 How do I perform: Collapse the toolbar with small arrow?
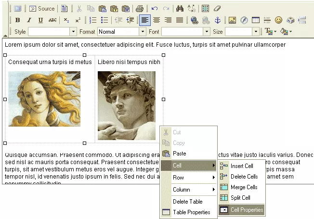coord(5,36)
